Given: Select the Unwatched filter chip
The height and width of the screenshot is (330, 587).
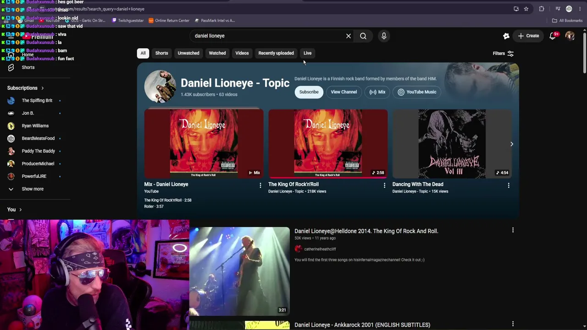Looking at the screenshot, I should [188, 53].
